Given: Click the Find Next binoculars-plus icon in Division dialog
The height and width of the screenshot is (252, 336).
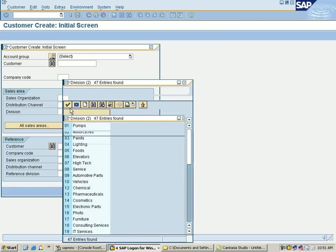Looking at the screenshot, I should [x=102, y=105].
